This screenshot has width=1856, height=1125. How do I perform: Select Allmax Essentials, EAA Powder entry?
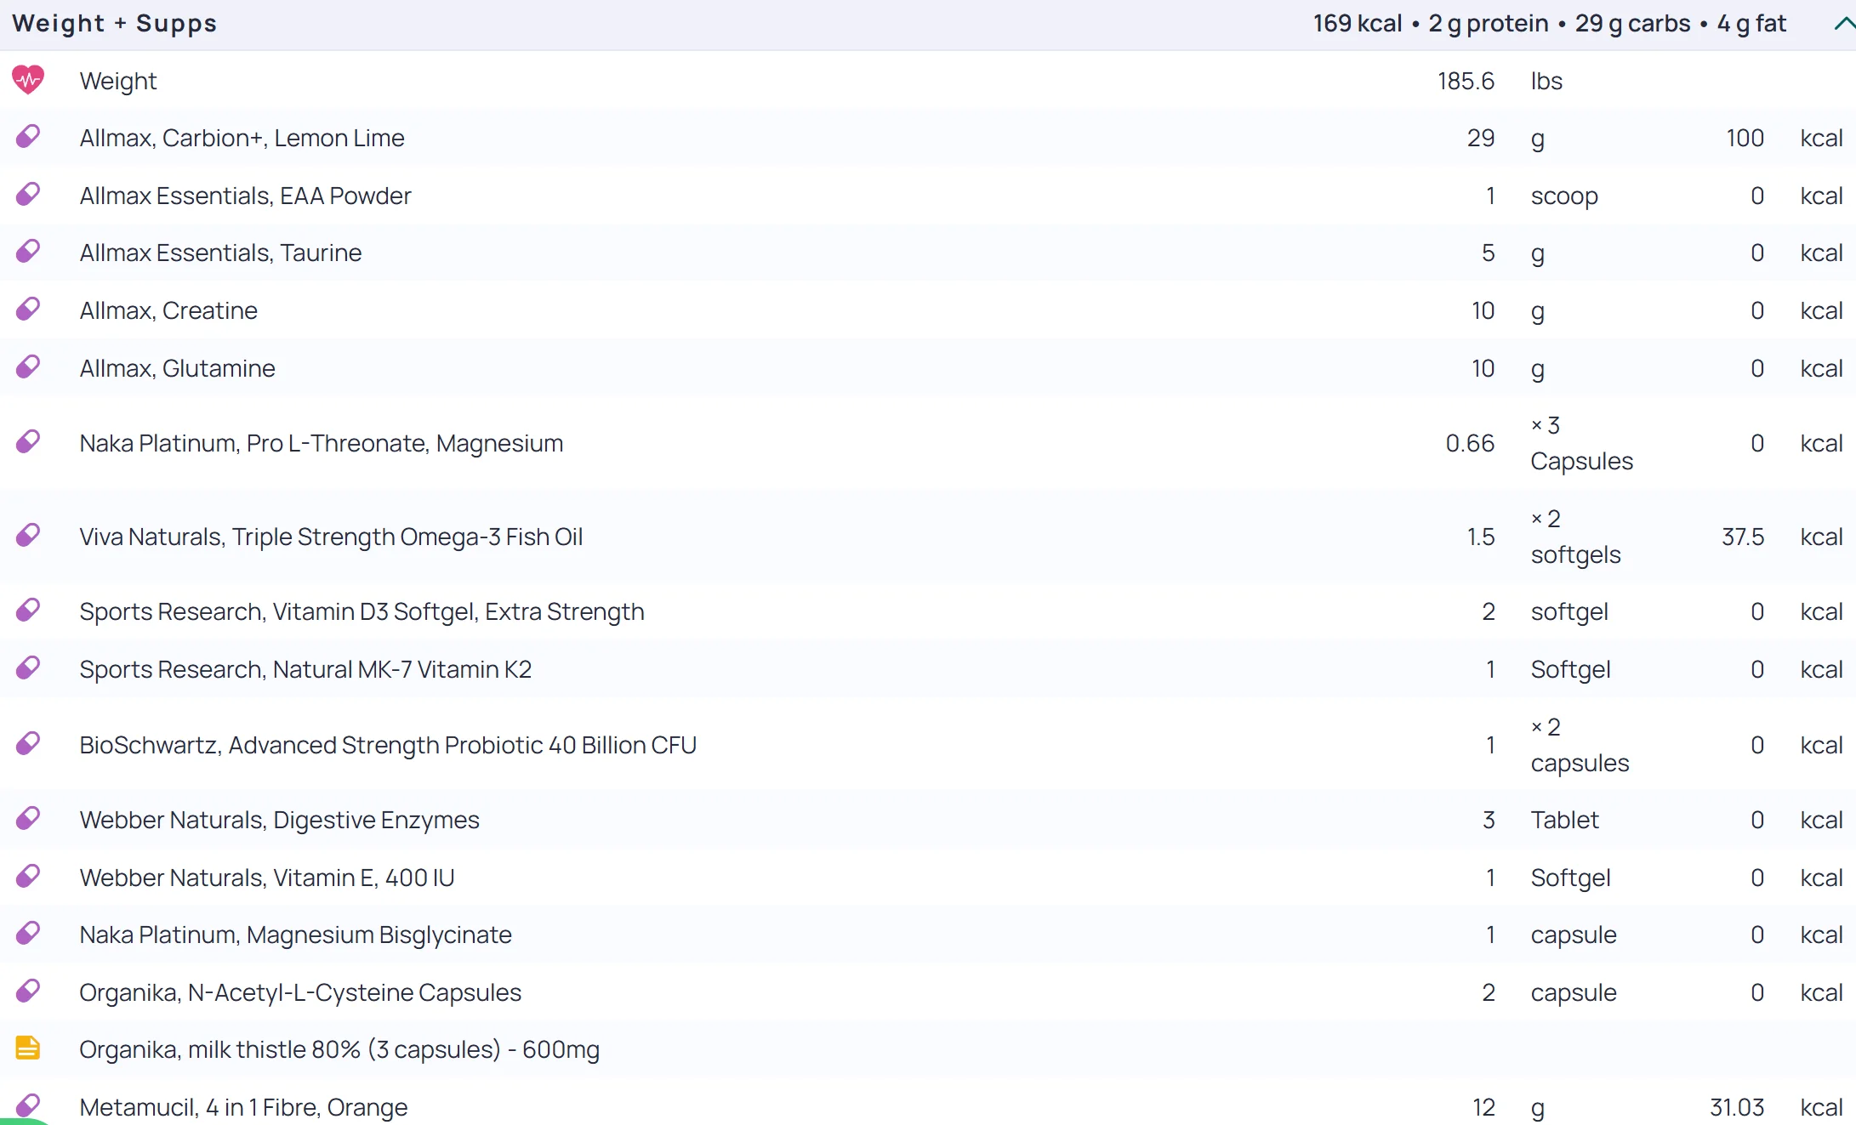[245, 196]
